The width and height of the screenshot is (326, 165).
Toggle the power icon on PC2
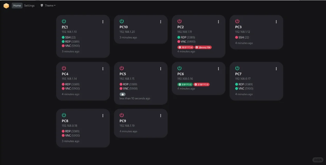click(x=180, y=21)
